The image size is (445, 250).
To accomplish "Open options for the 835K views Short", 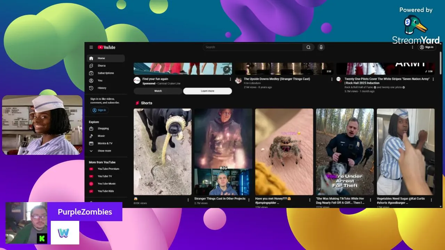I will click(188, 200).
